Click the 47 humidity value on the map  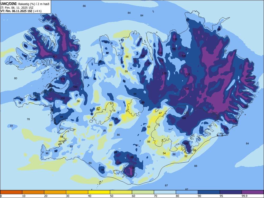coord(160,113)
